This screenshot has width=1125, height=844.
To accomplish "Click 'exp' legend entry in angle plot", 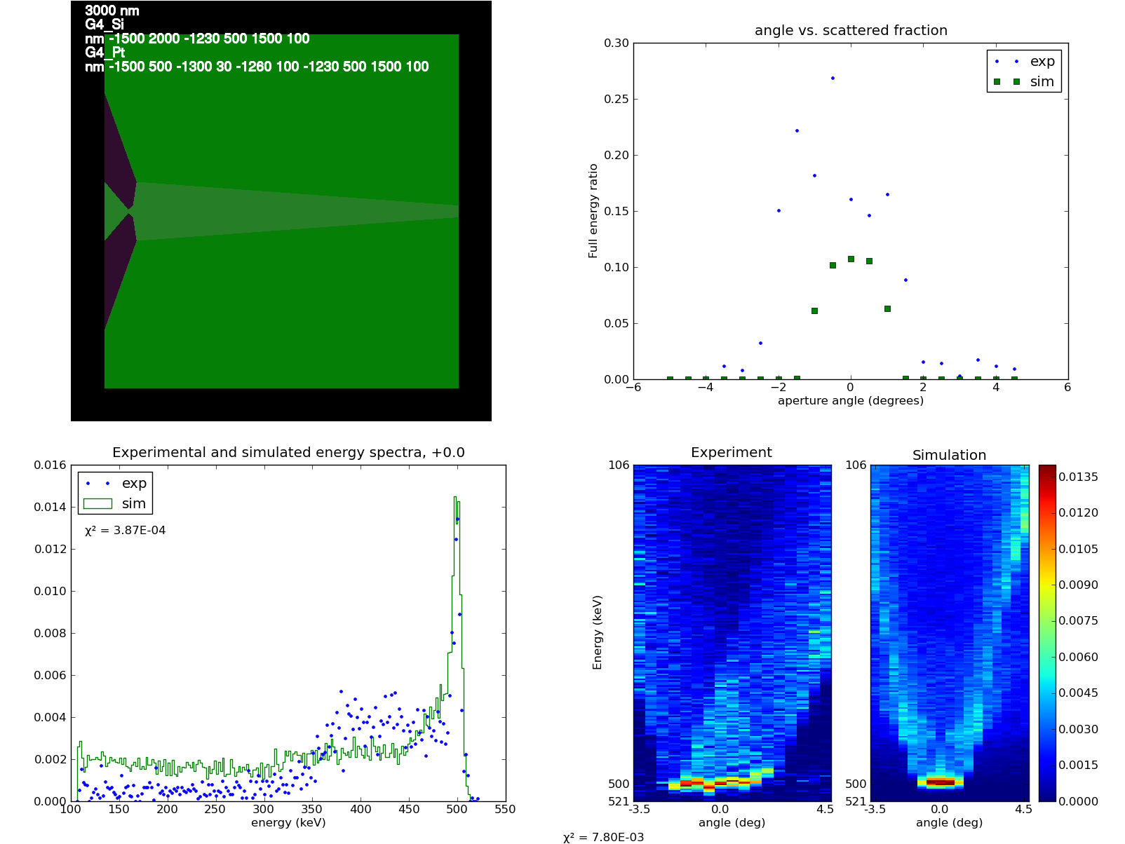I will click(1042, 62).
